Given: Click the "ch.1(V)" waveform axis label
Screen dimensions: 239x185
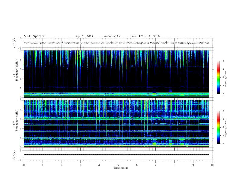Looking at the screenshot, I should (14, 43).
